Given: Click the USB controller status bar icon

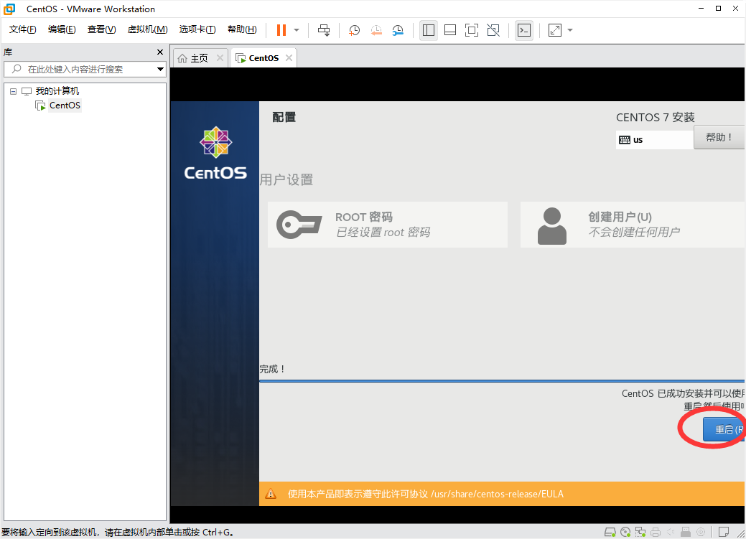Looking at the screenshot, I should pyautogui.click(x=686, y=532).
